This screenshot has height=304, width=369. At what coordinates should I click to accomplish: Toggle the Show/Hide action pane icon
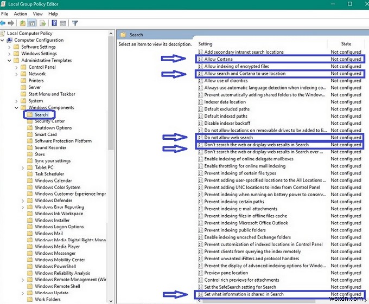pyautogui.click(x=64, y=23)
